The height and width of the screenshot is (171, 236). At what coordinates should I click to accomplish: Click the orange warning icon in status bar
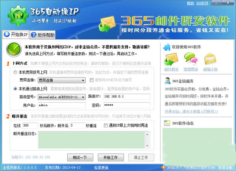pyautogui.click(x=163, y=167)
